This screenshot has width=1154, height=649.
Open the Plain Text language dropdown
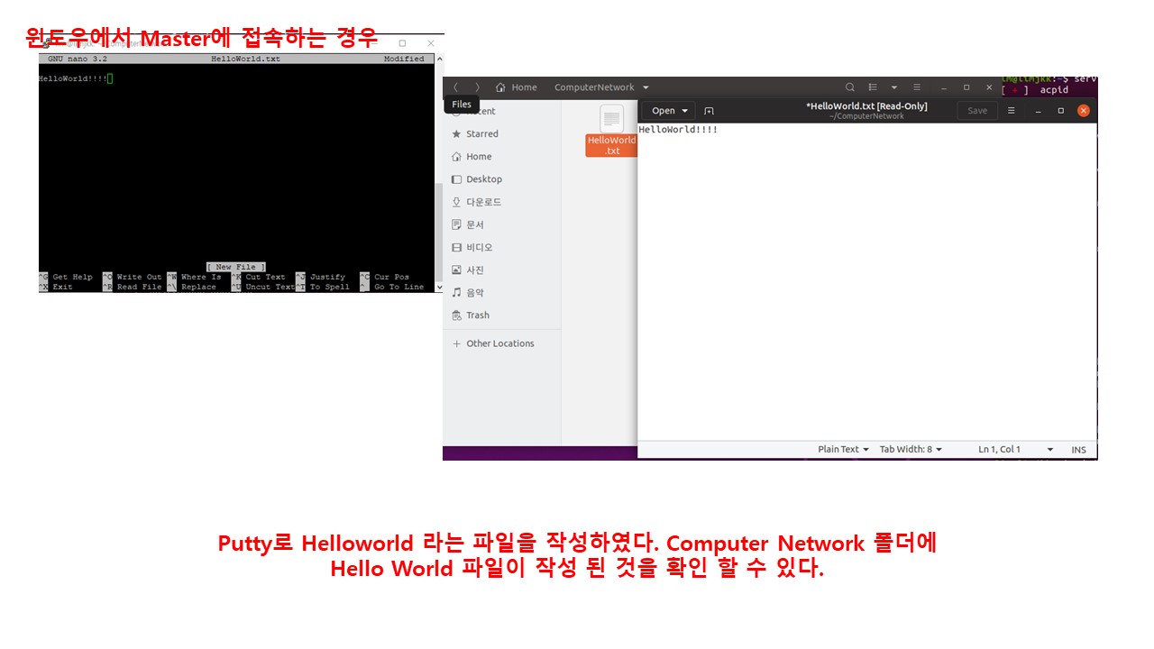click(843, 449)
